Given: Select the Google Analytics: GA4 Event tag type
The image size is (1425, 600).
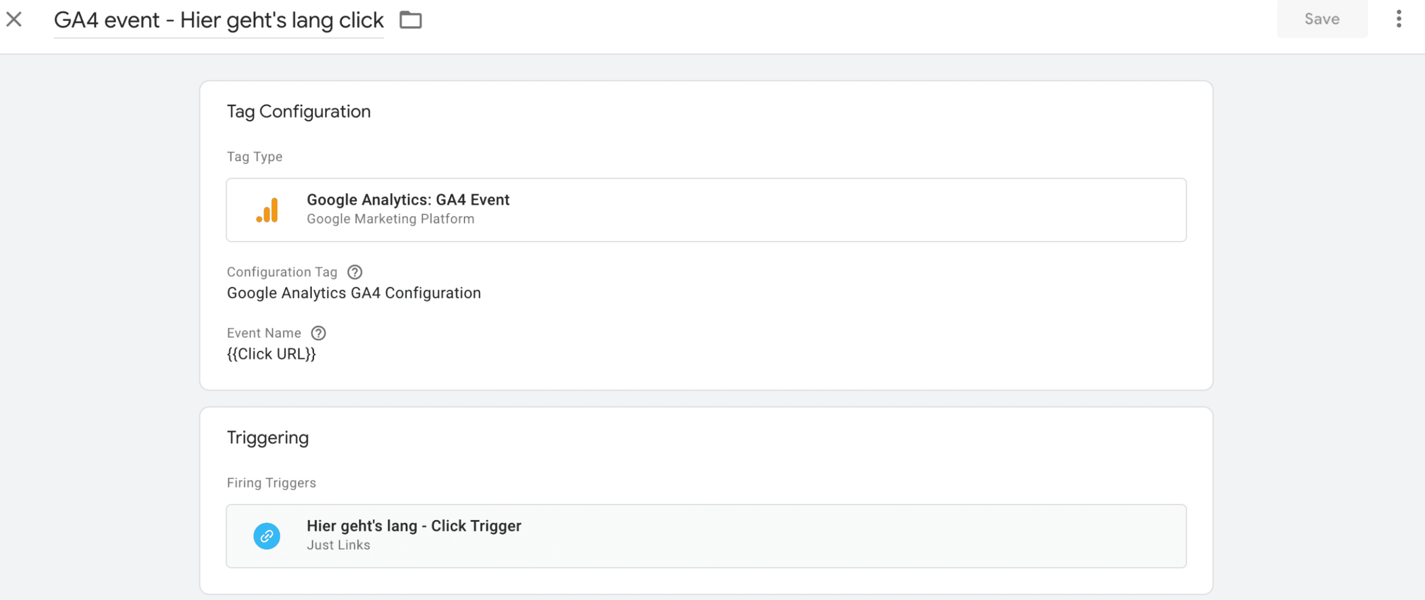Looking at the screenshot, I should (x=706, y=210).
